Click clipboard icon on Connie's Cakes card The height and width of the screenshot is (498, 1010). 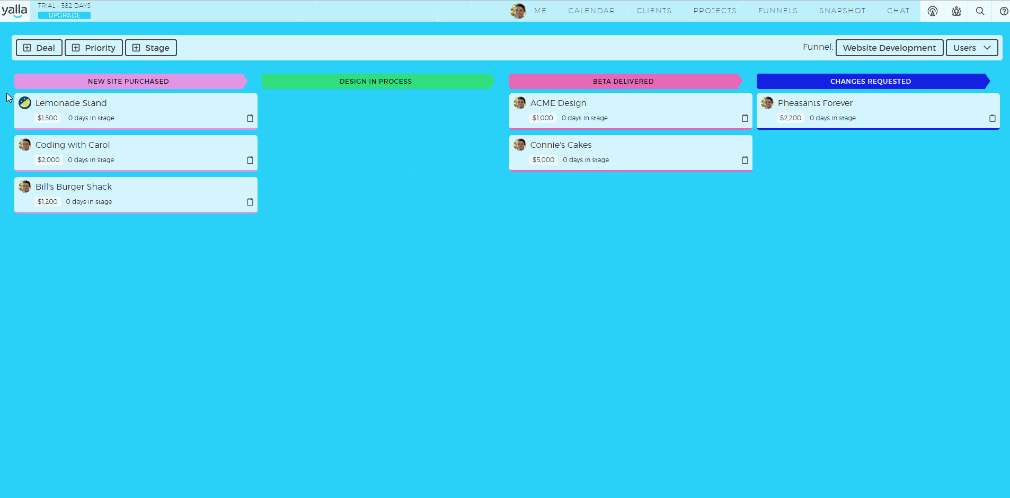pos(745,160)
